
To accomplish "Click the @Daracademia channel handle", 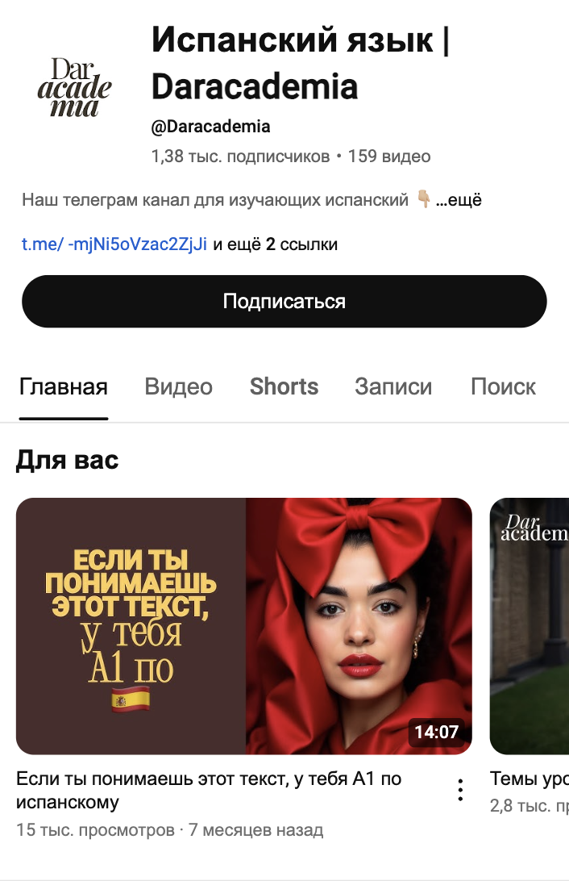I will pos(210,127).
